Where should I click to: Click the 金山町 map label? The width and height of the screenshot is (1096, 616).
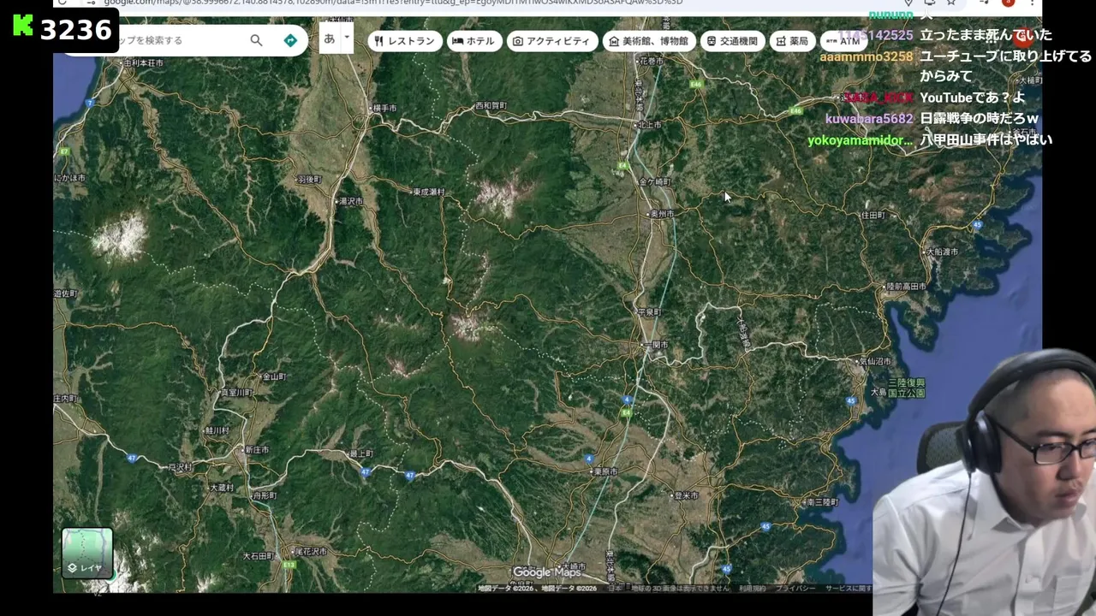[x=274, y=376]
